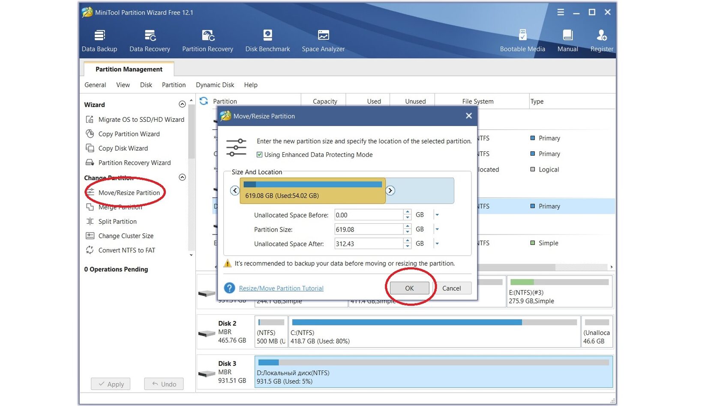
Task: Click the left handle of partition slider
Action: (x=235, y=190)
